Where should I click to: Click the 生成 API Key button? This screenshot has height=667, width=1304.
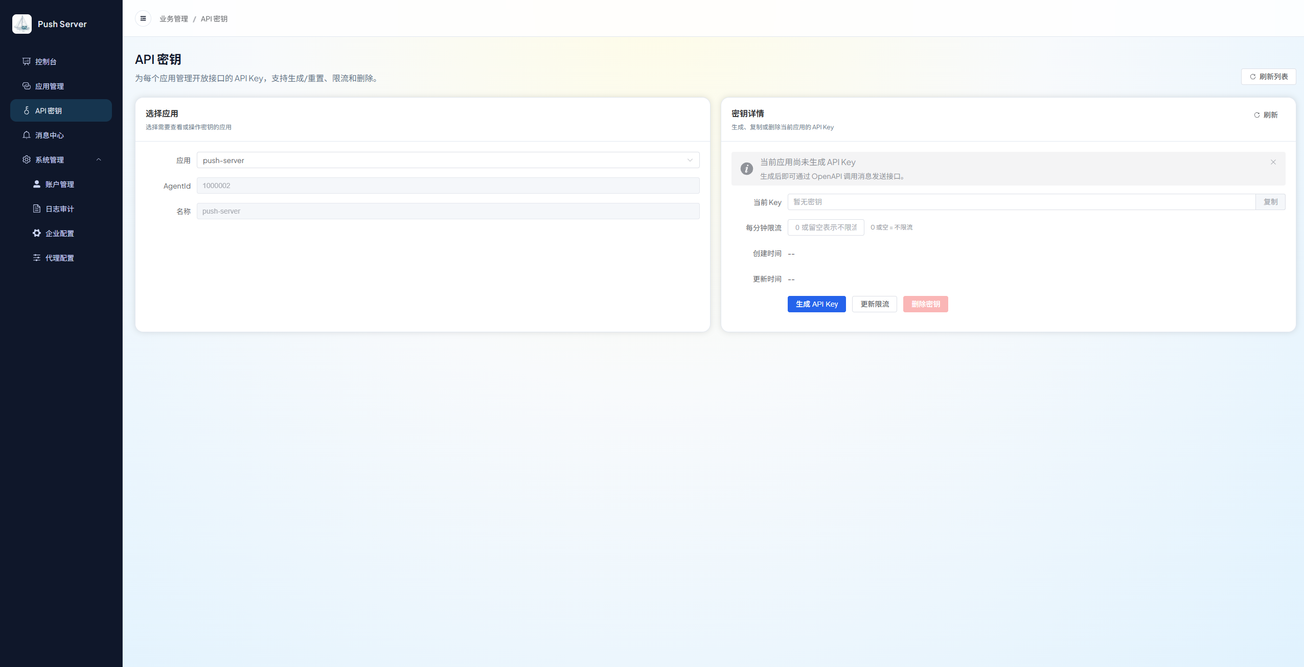coord(816,304)
